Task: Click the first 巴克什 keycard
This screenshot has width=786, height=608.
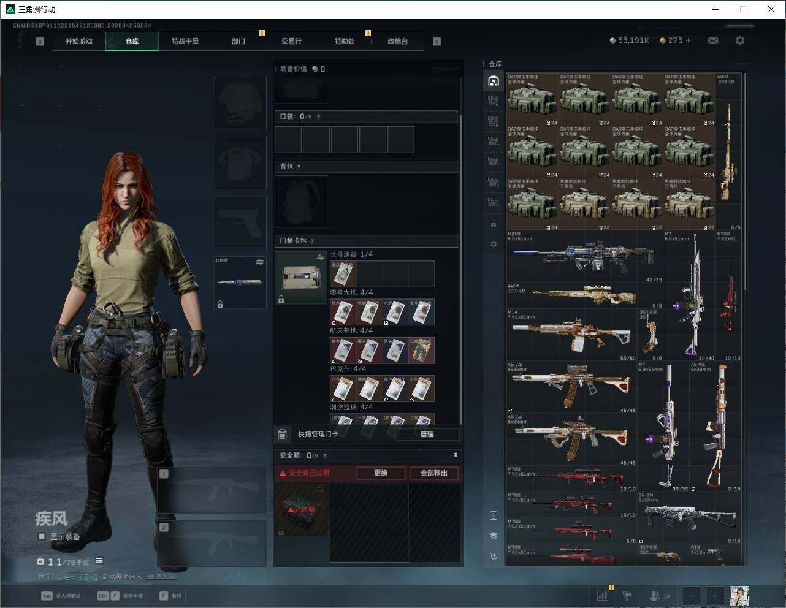Action: click(343, 389)
